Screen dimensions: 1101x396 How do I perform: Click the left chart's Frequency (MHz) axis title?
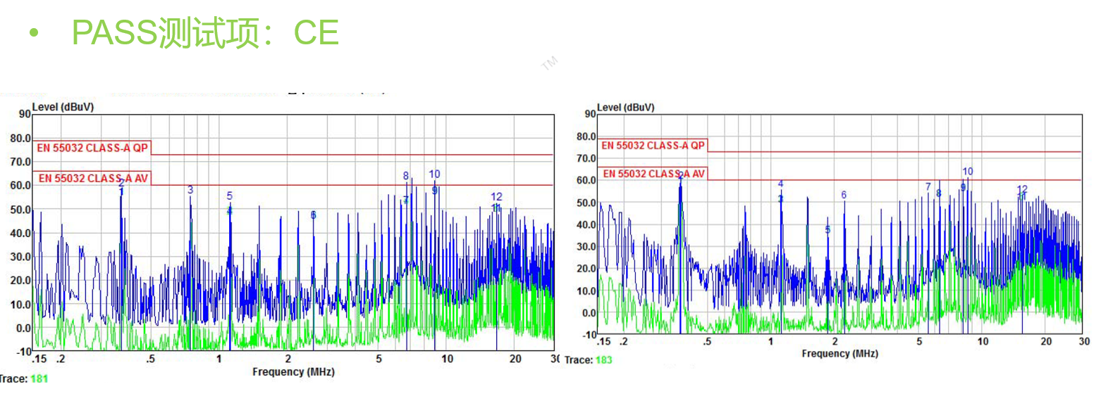pyautogui.click(x=293, y=371)
